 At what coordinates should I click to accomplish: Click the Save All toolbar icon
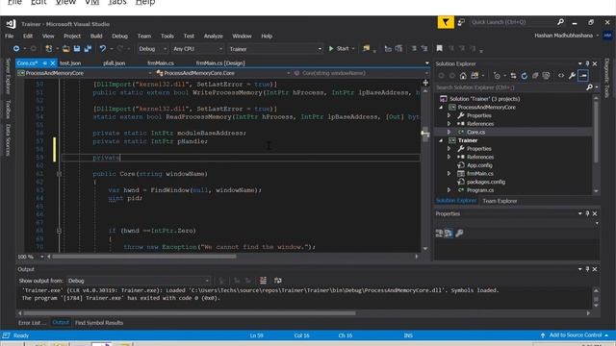[88, 49]
